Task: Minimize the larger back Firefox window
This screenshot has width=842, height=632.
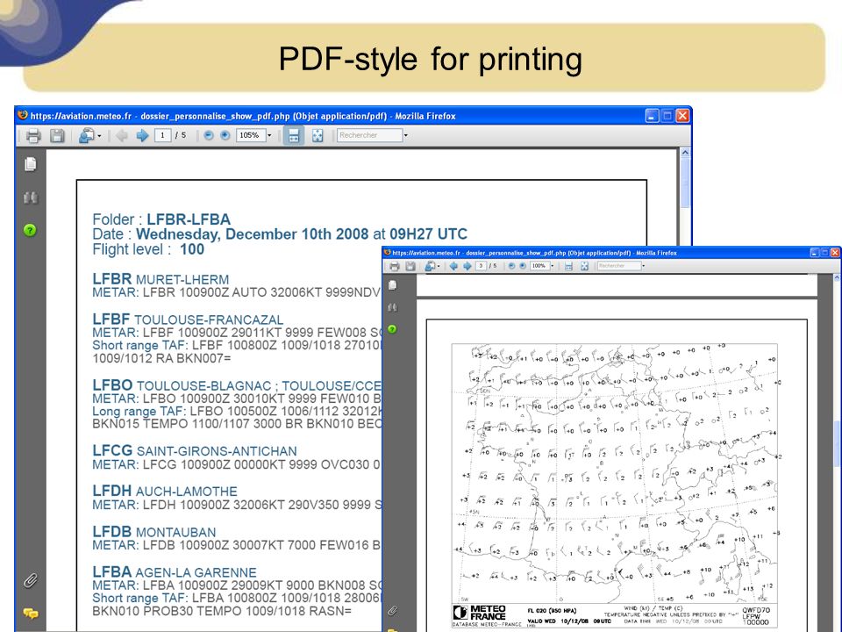Action: 652,116
